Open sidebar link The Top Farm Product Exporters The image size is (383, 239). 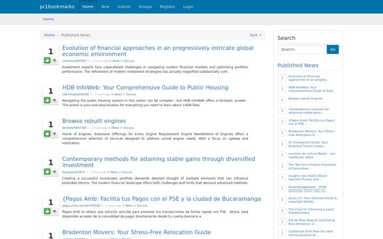pyautogui.click(x=313, y=167)
